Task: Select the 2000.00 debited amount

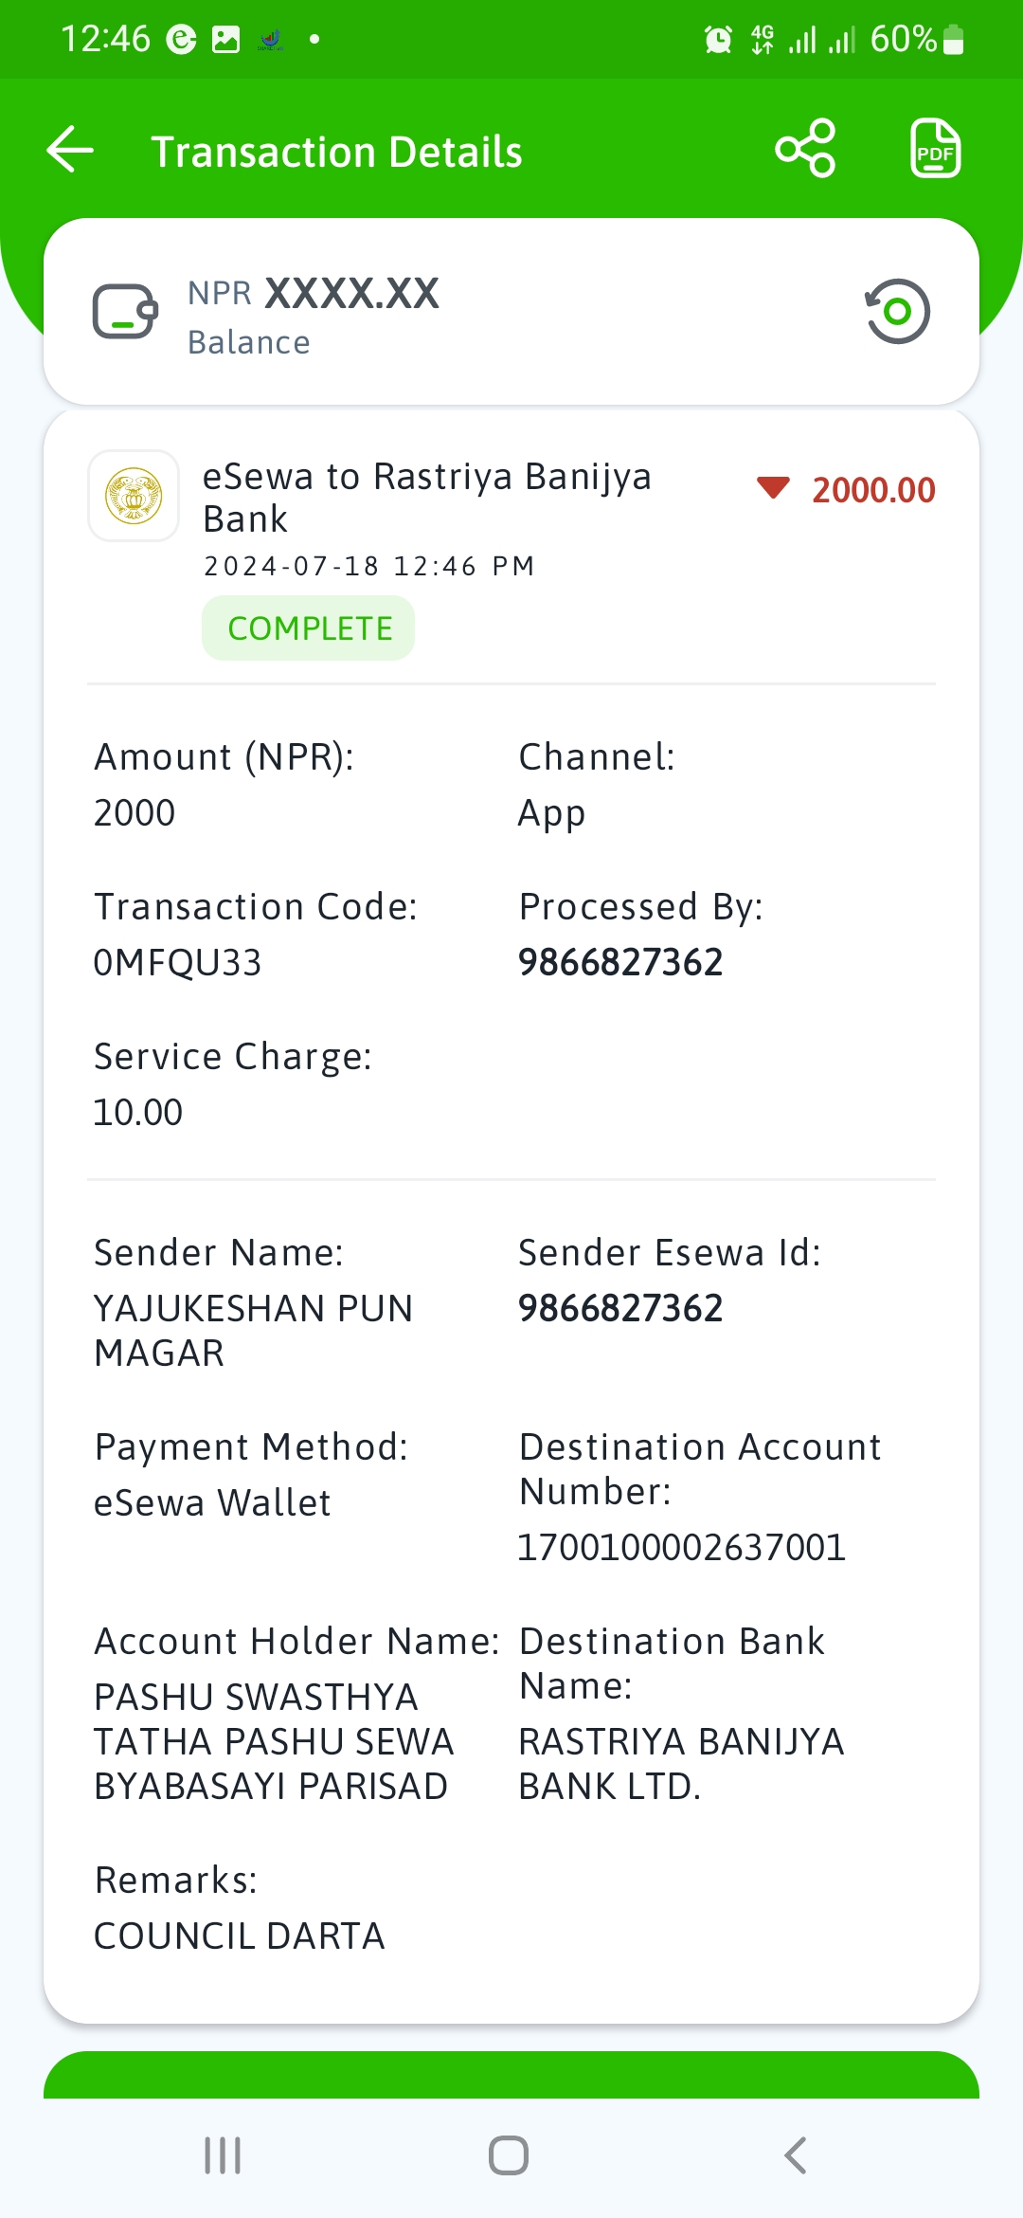Action: coord(873,490)
